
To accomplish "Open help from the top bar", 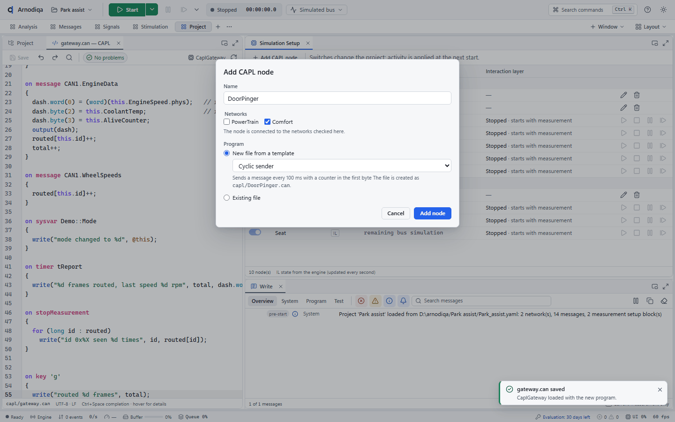I will coord(647,10).
